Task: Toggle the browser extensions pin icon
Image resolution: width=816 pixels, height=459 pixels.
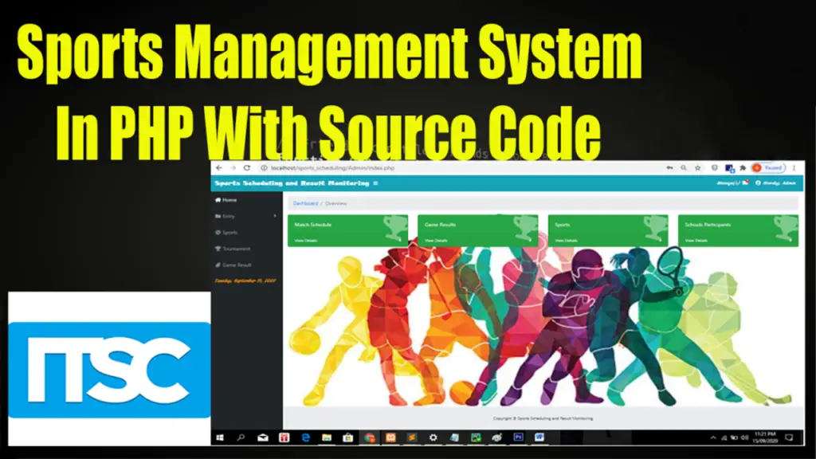Action: click(743, 167)
